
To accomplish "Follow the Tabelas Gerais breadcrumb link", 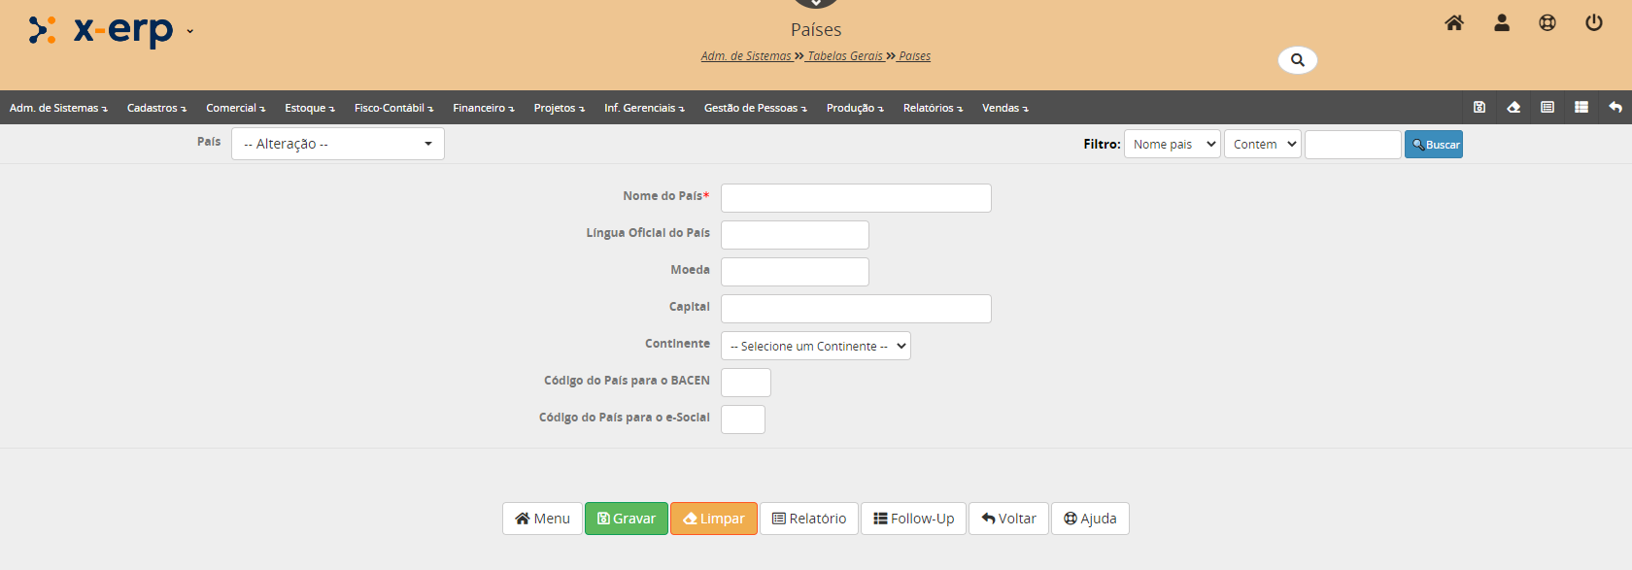I will click(844, 56).
